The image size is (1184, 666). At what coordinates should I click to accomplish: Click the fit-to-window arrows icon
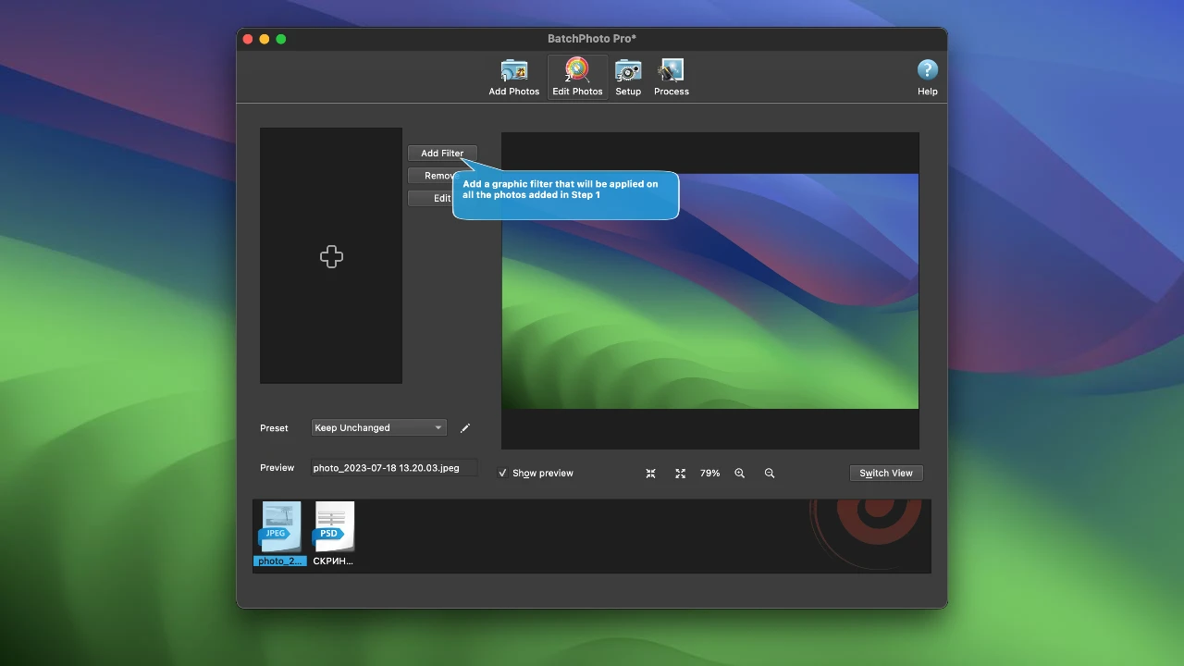click(x=651, y=474)
